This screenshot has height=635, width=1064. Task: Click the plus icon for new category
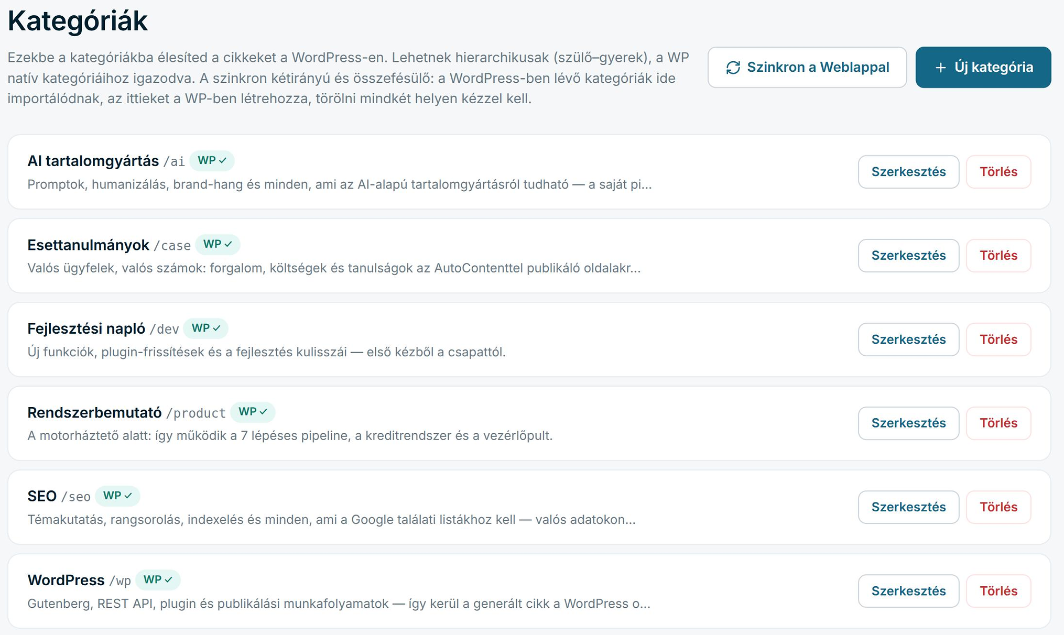tap(941, 68)
